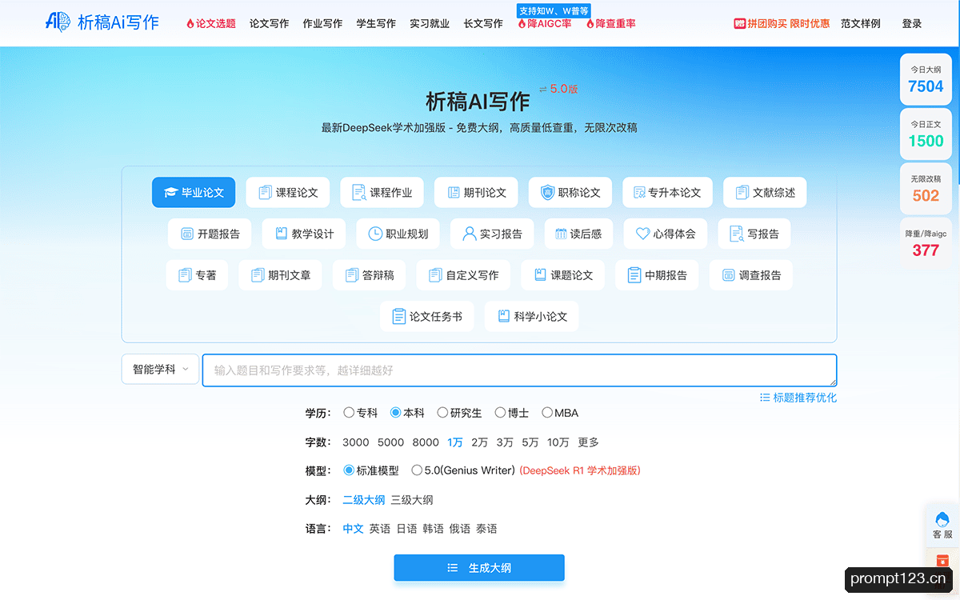Viewport: 960px width, 600px height.
Task: Click the document icon beside 文献综述
Action: pyautogui.click(x=742, y=193)
